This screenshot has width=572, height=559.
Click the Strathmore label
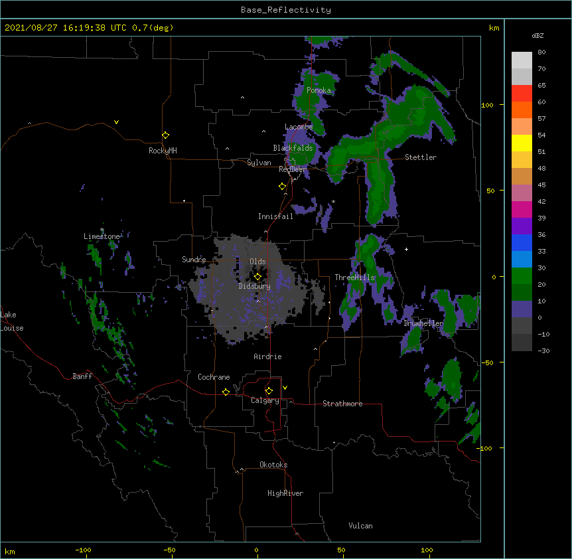pos(342,404)
